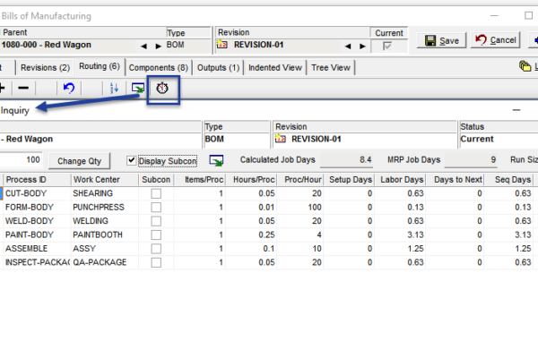Viewport: 538px width, 358px height.
Task: Toggle Subcon checkbox for CUT-BODY
Action: pyautogui.click(x=156, y=193)
